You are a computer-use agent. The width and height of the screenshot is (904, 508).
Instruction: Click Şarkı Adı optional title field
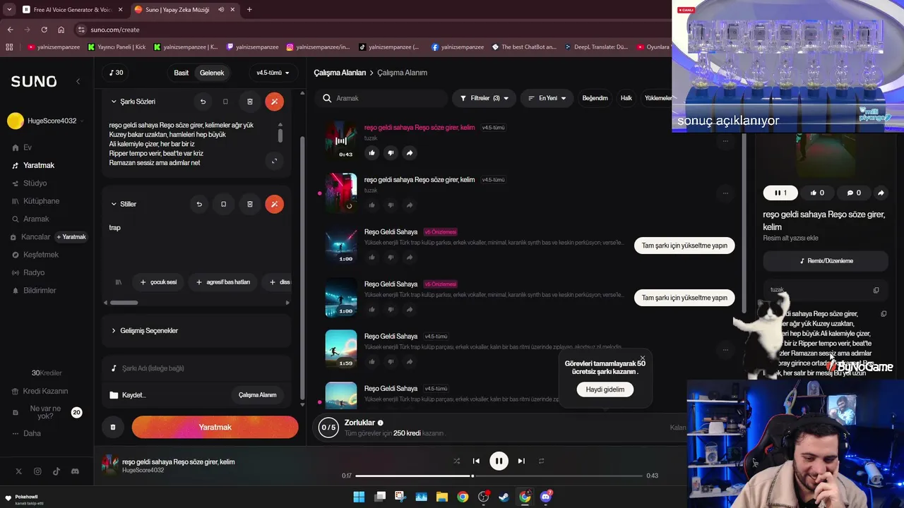point(196,368)
